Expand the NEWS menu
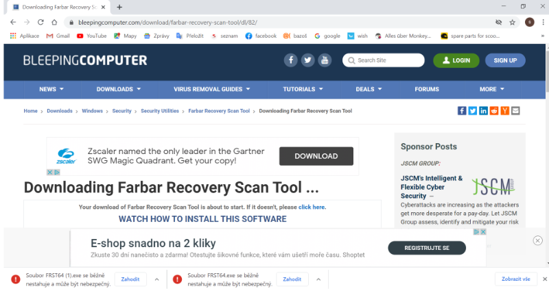Screen dimensions: 549x291 click(x=51, y=89)
